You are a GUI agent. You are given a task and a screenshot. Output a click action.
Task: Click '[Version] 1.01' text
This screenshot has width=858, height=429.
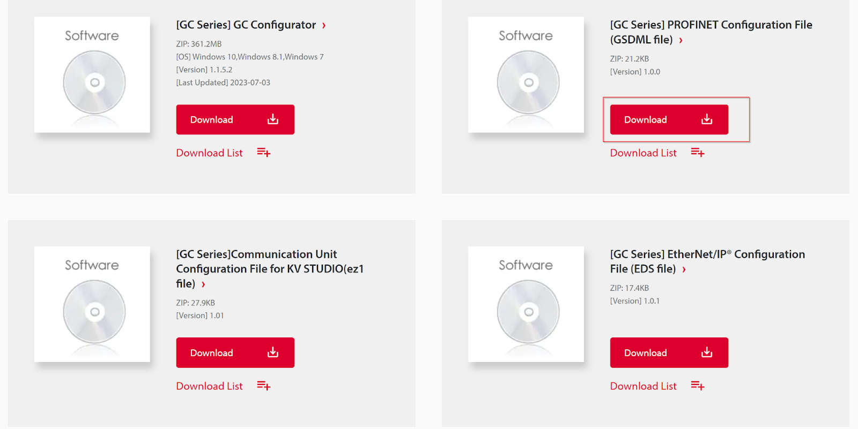200,315
